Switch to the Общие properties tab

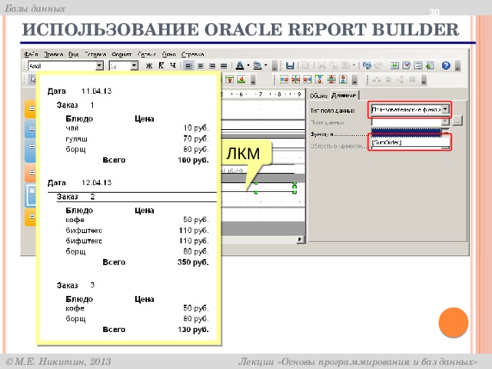[x=318, y=95]
